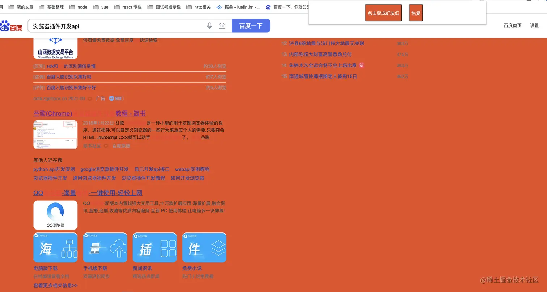The image size is (547, 292).
Task: Search related term google浏览器插件开发
Action: click(104, 169)
